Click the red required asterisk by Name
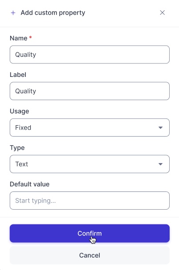The width and height of the screenshot is (179, 270). [31, 37]
